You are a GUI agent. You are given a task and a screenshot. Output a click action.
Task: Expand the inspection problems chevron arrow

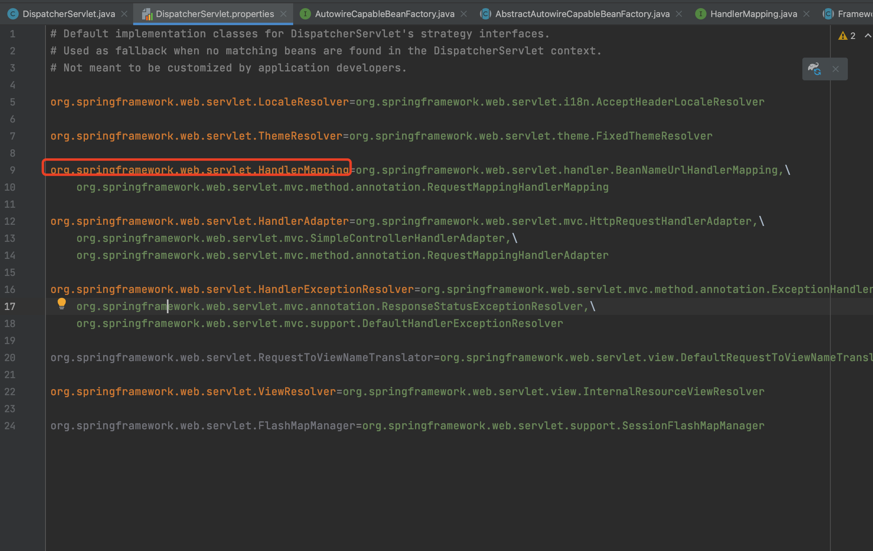868,36
